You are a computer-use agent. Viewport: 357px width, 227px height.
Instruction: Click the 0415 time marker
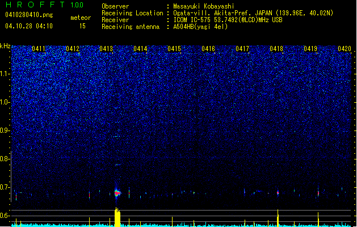(174, 49)
